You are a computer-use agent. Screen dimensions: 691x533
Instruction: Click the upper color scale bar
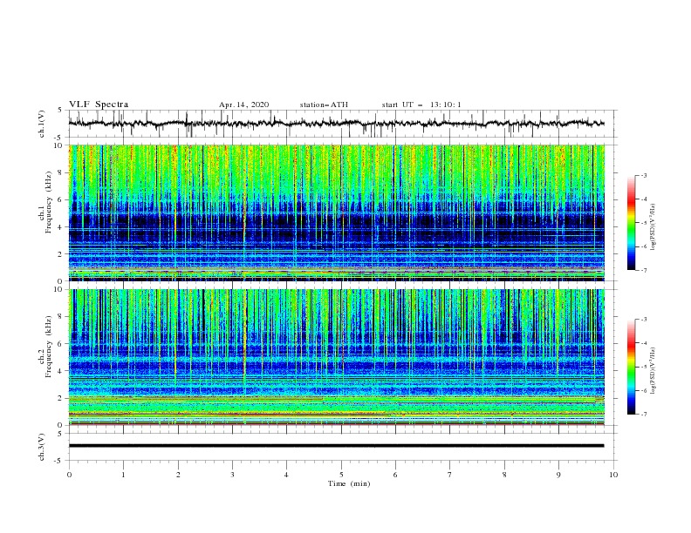pos(632,223)
